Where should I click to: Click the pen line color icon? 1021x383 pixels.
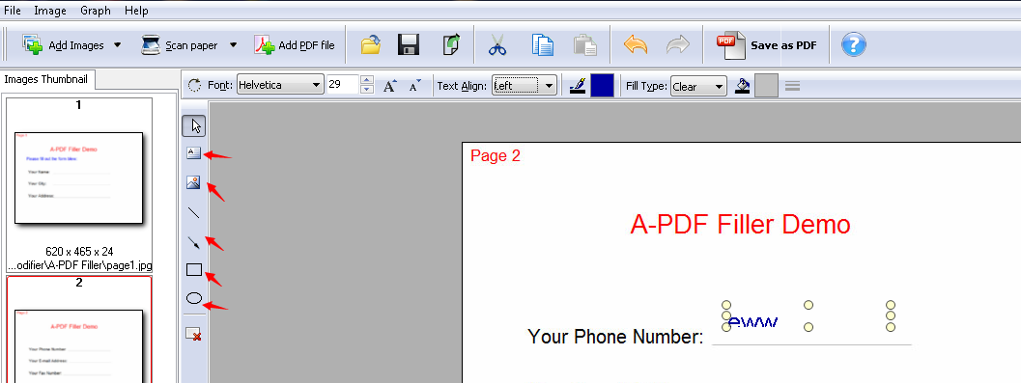578,85
